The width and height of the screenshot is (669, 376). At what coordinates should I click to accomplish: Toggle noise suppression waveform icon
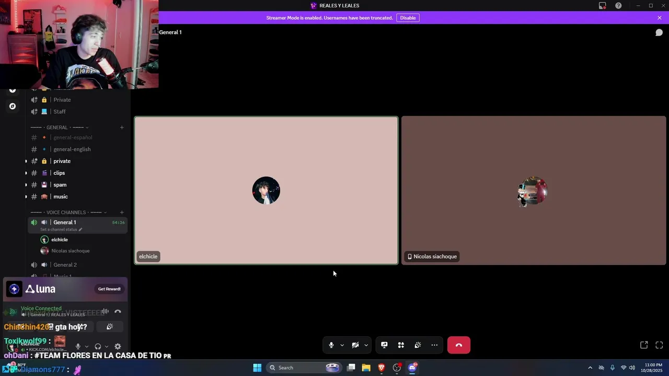105,311
